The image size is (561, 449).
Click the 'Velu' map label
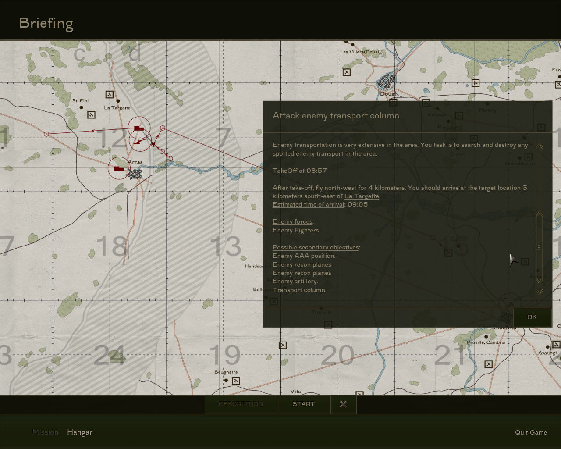coord(296,392)
